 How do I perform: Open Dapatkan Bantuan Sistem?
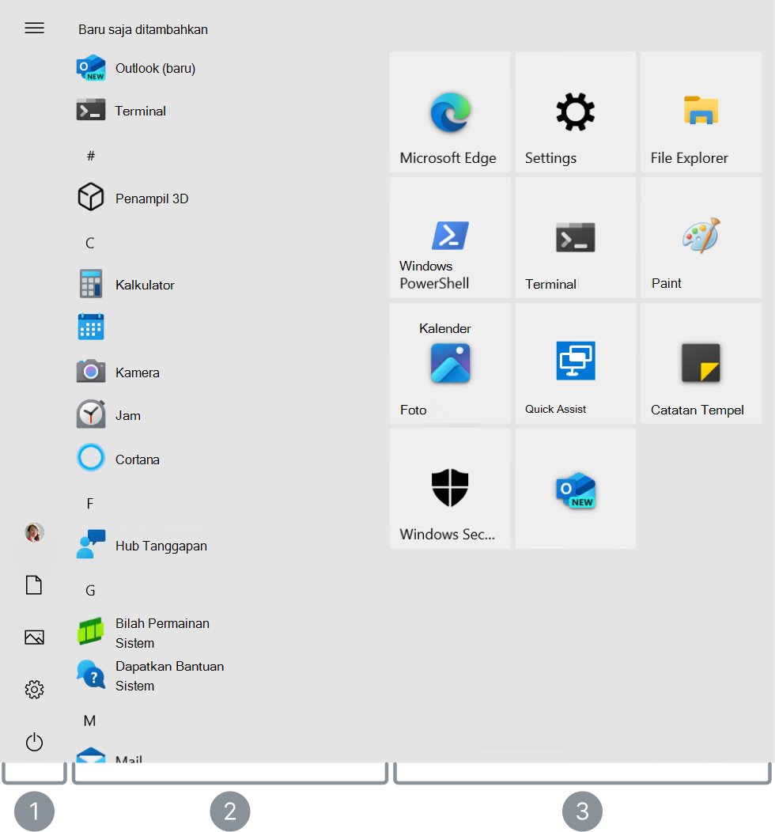(x=150, y=675)
